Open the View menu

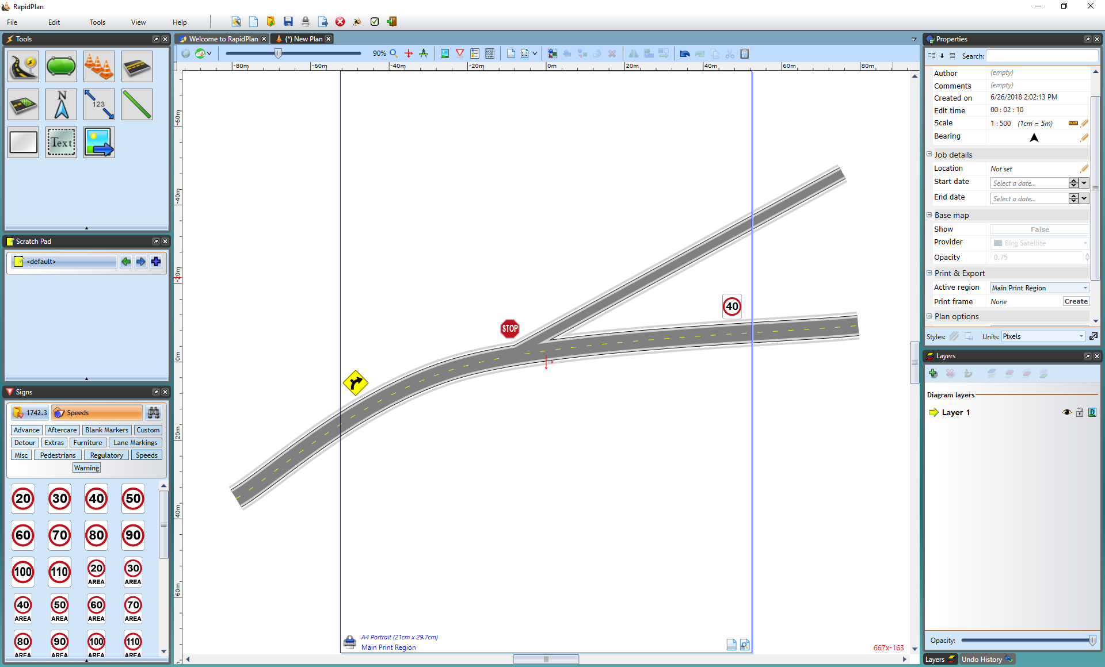(138, 22)
